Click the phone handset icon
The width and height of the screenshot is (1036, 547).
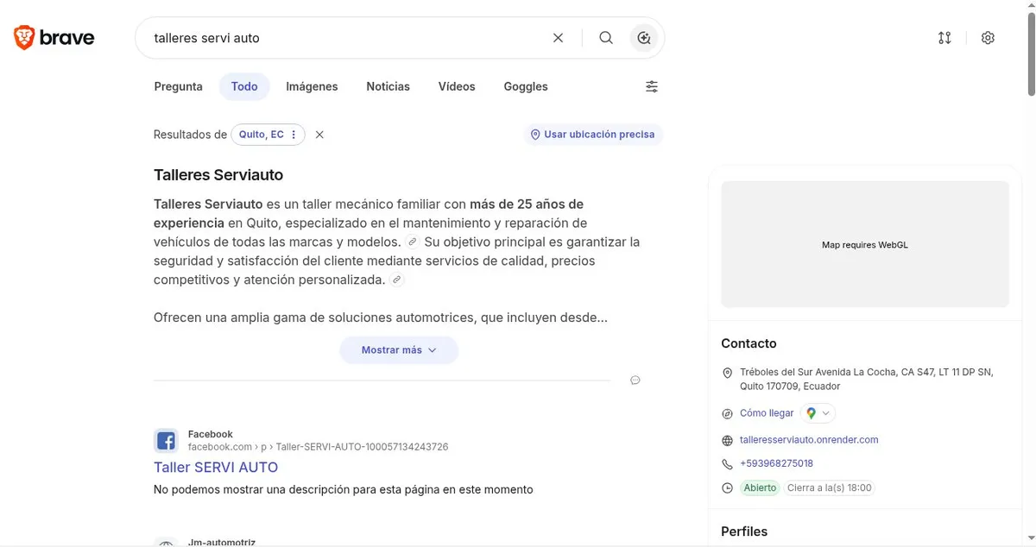pyautogui.click(x=727, y=464)
